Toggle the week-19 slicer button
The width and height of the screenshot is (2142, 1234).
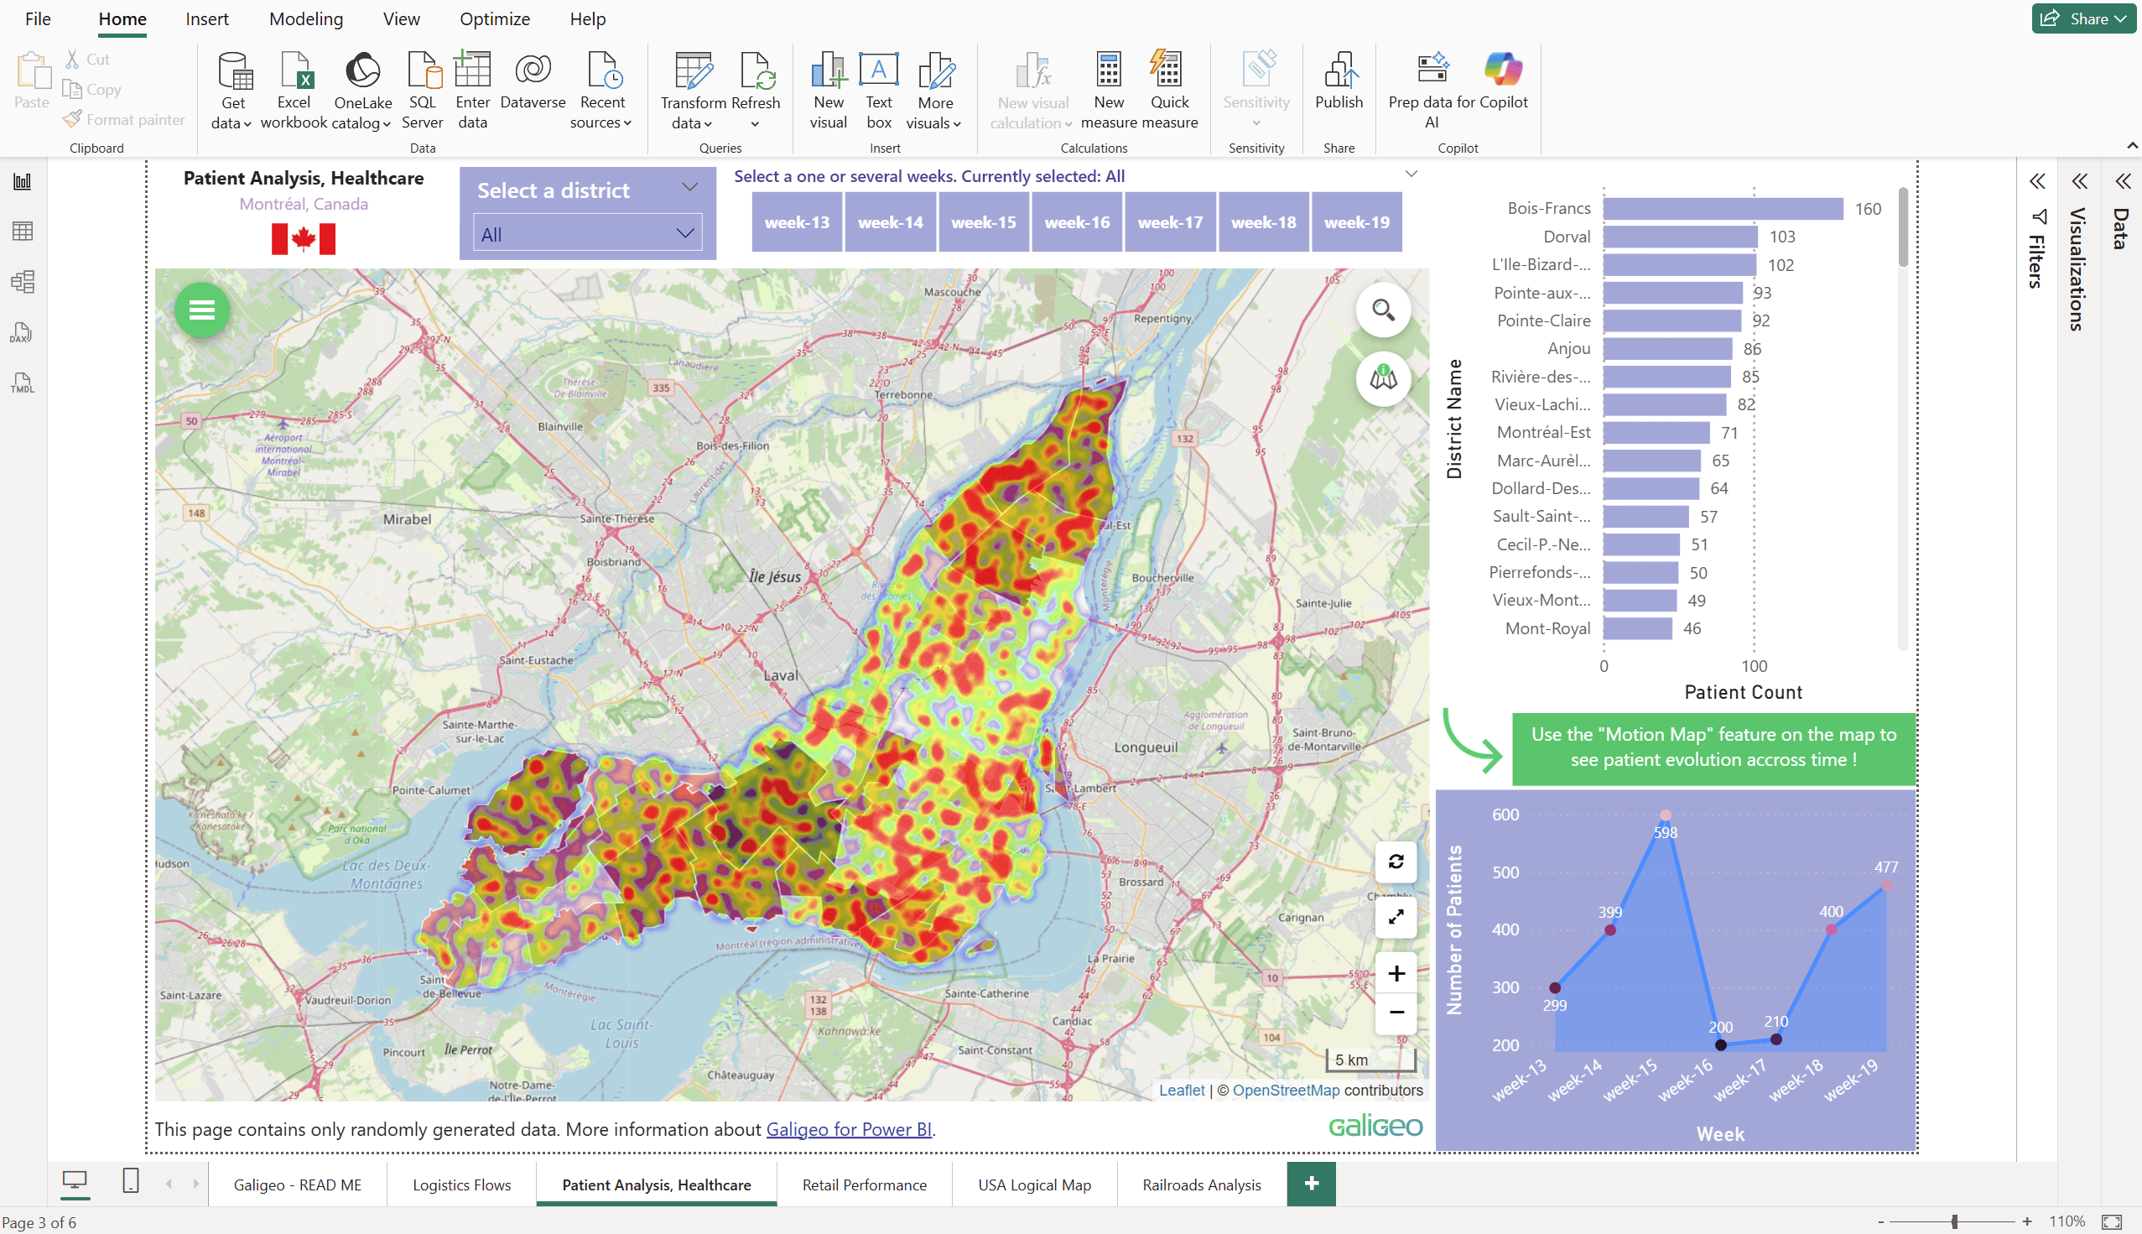click(x=1355, y=222)
